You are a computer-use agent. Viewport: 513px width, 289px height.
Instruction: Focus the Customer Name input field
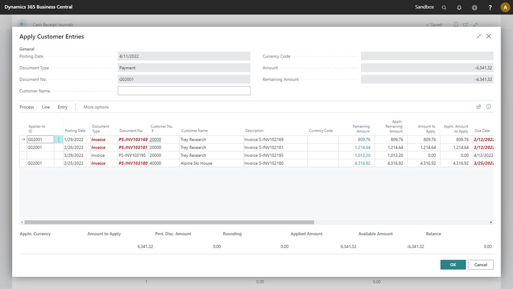point(184,91)
